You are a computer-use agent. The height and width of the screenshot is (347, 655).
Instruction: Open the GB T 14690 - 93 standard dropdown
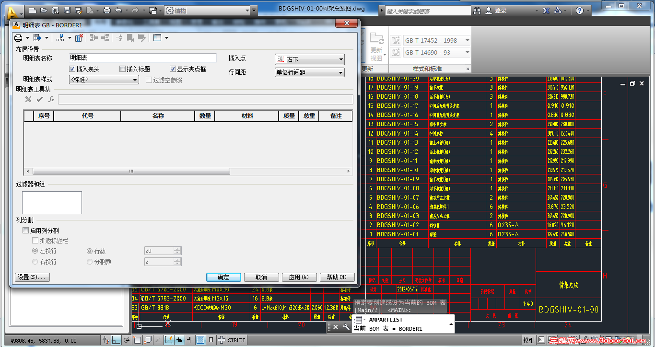coord(436,53)
